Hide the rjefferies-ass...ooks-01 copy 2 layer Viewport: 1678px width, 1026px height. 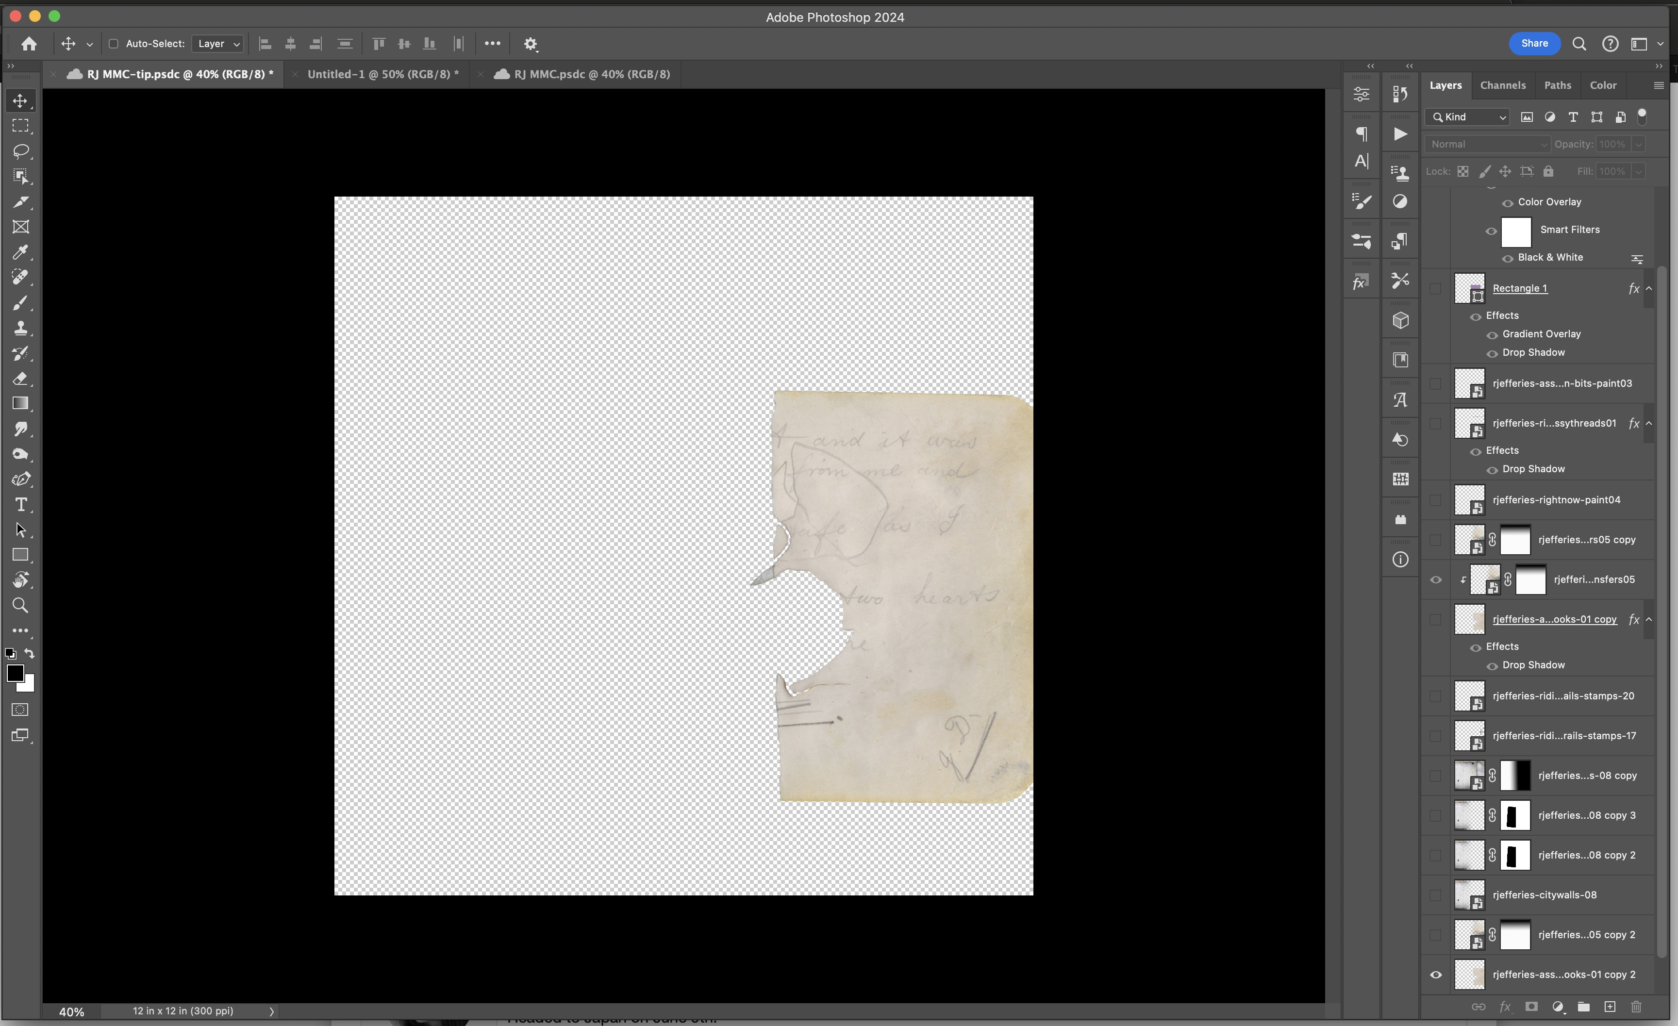pyautogui.click(x=1436, y=975)
